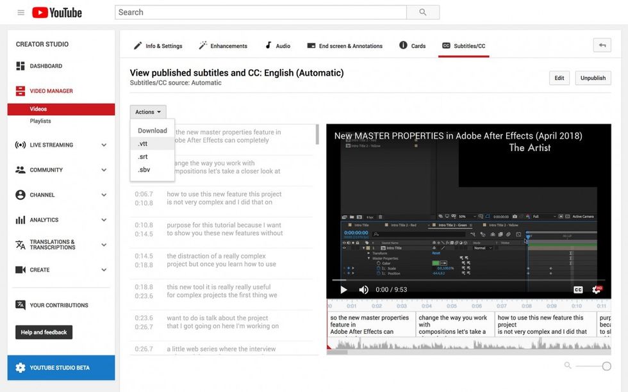Open the Videos sidebar item

(x=61, y=109)
